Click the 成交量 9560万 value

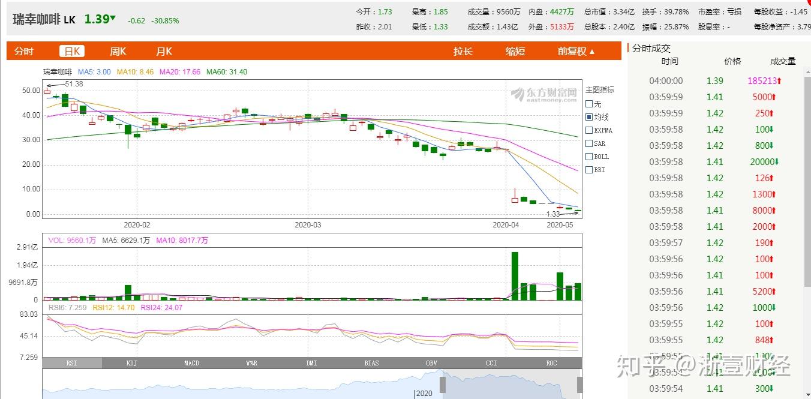(x=509, y=11)
